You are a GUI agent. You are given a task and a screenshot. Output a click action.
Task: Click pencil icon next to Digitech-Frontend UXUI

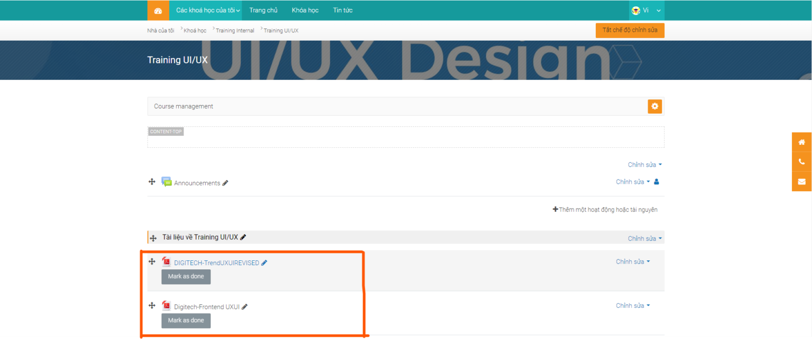coord(245,307)
